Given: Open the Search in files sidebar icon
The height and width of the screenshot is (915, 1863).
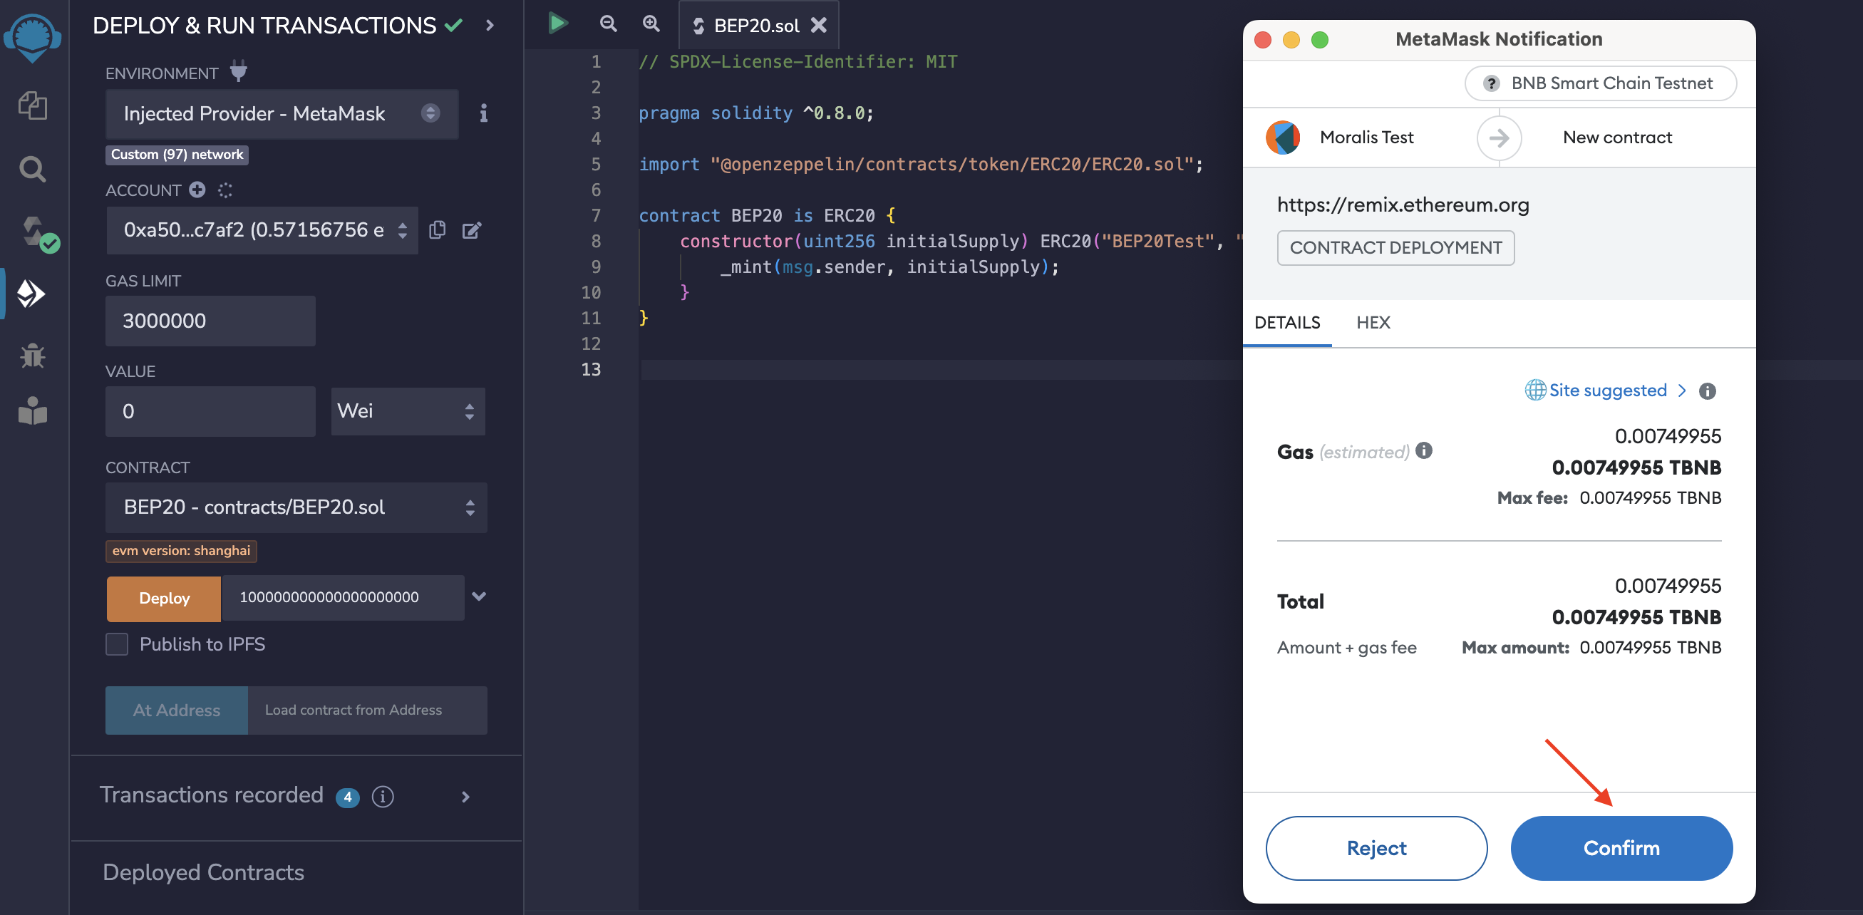Looking at the screenshot, I should [x=33, y=168].
